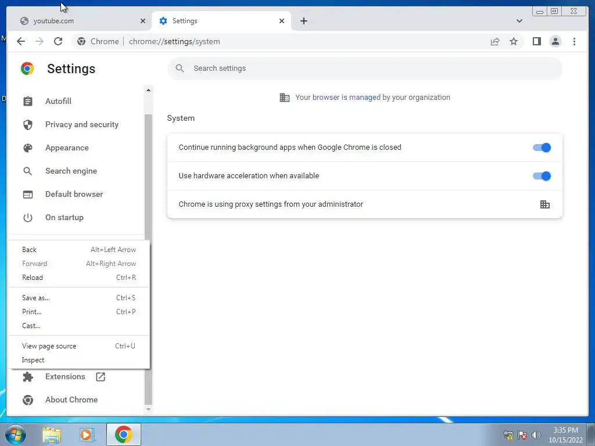Go to Appearance settings
This screenshot has height=446, width=595.
point(67,148)
